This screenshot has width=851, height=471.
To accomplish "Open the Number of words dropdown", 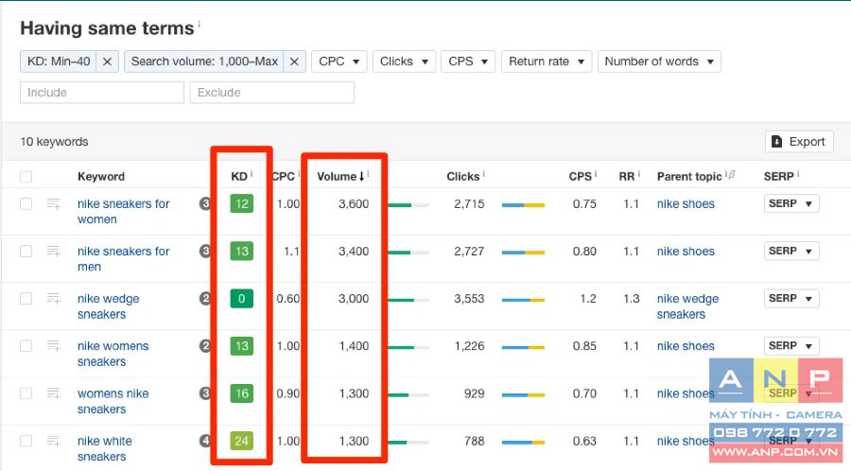I will tap(659, 61).
